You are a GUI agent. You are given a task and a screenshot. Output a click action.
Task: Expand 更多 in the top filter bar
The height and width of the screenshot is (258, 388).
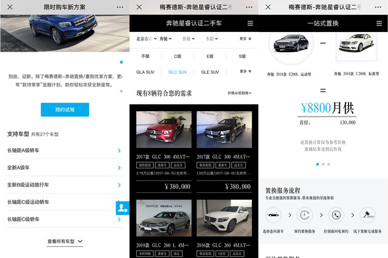245,39
